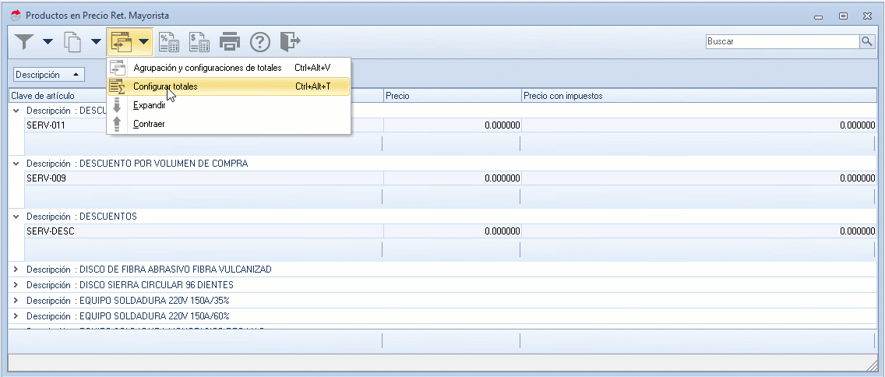Click the dollar price calculator icon
The width and height of the screenshot is (885, 377).
(x=199, y=41)
